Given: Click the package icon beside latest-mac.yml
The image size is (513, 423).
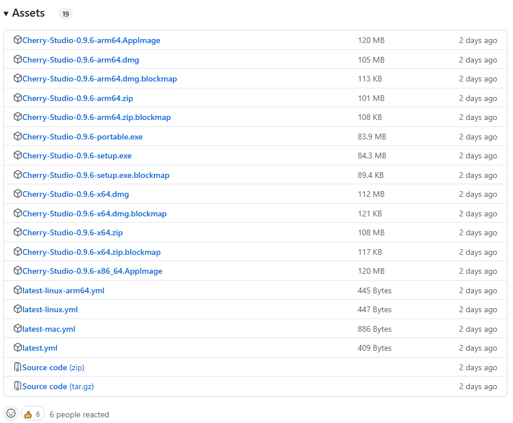Looking at the screenshot, I should point(18,329).
